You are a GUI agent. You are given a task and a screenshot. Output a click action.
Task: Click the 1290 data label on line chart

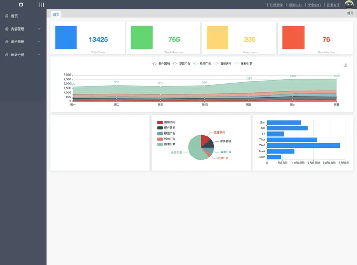249,78
